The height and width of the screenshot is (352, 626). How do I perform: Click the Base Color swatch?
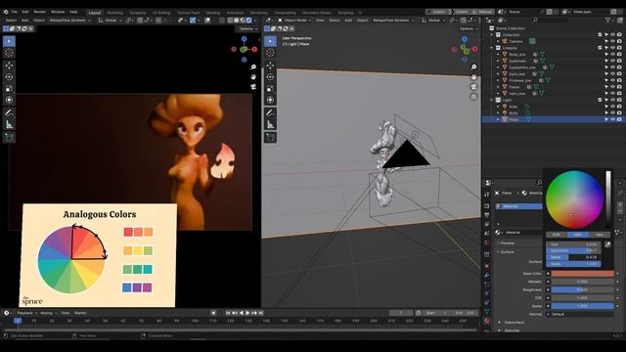(583, 274)
